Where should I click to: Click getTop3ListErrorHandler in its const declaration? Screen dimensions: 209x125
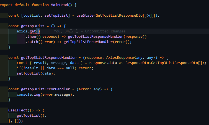click(45, 89)
